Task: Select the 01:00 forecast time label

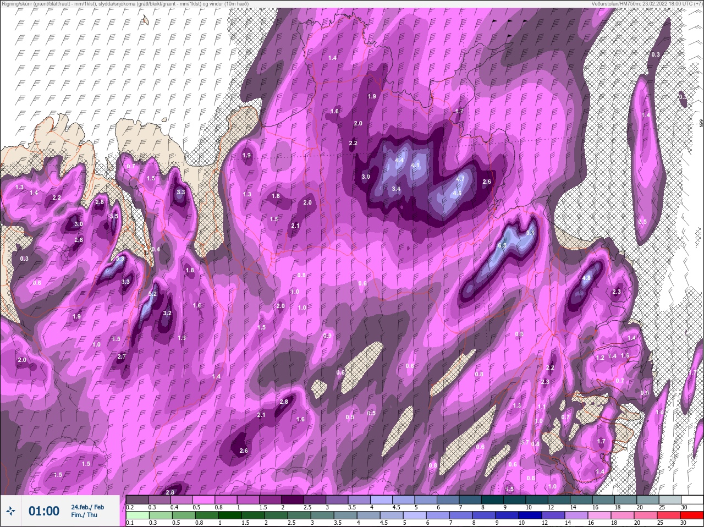Action: point(44,511)
